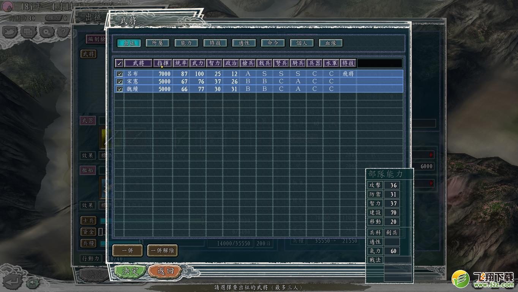The height and width of the screenshot is (292, 518).
Task: Open the territory map icon at top left
Action: 10,32
